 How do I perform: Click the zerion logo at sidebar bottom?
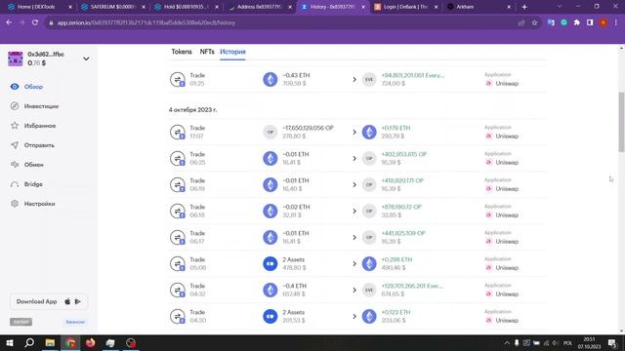pos(21,322)
